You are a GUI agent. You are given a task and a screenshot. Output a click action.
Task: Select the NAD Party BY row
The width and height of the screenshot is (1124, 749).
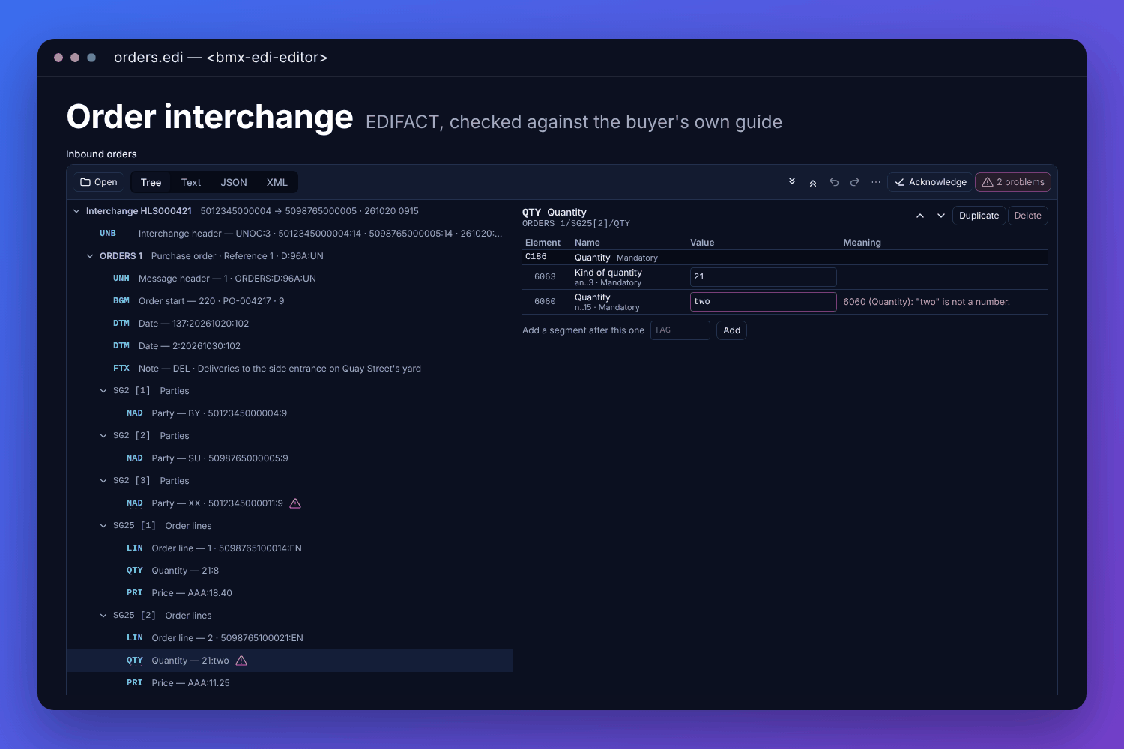(x=289, y=413)
